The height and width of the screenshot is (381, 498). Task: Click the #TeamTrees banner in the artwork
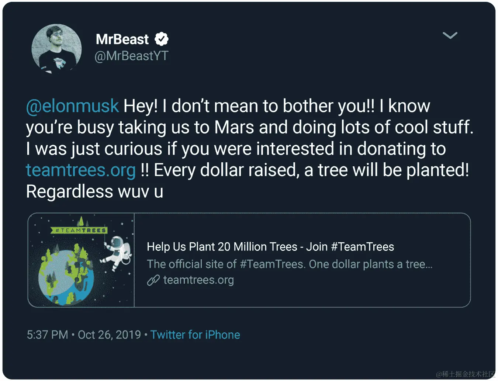tap(79, 230)
